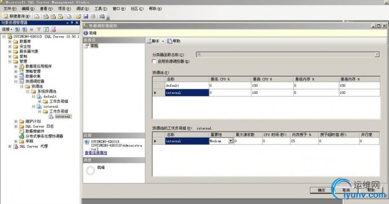
Task: Click the 数据收集 data collection icon
Action: (x=22, y=76)
